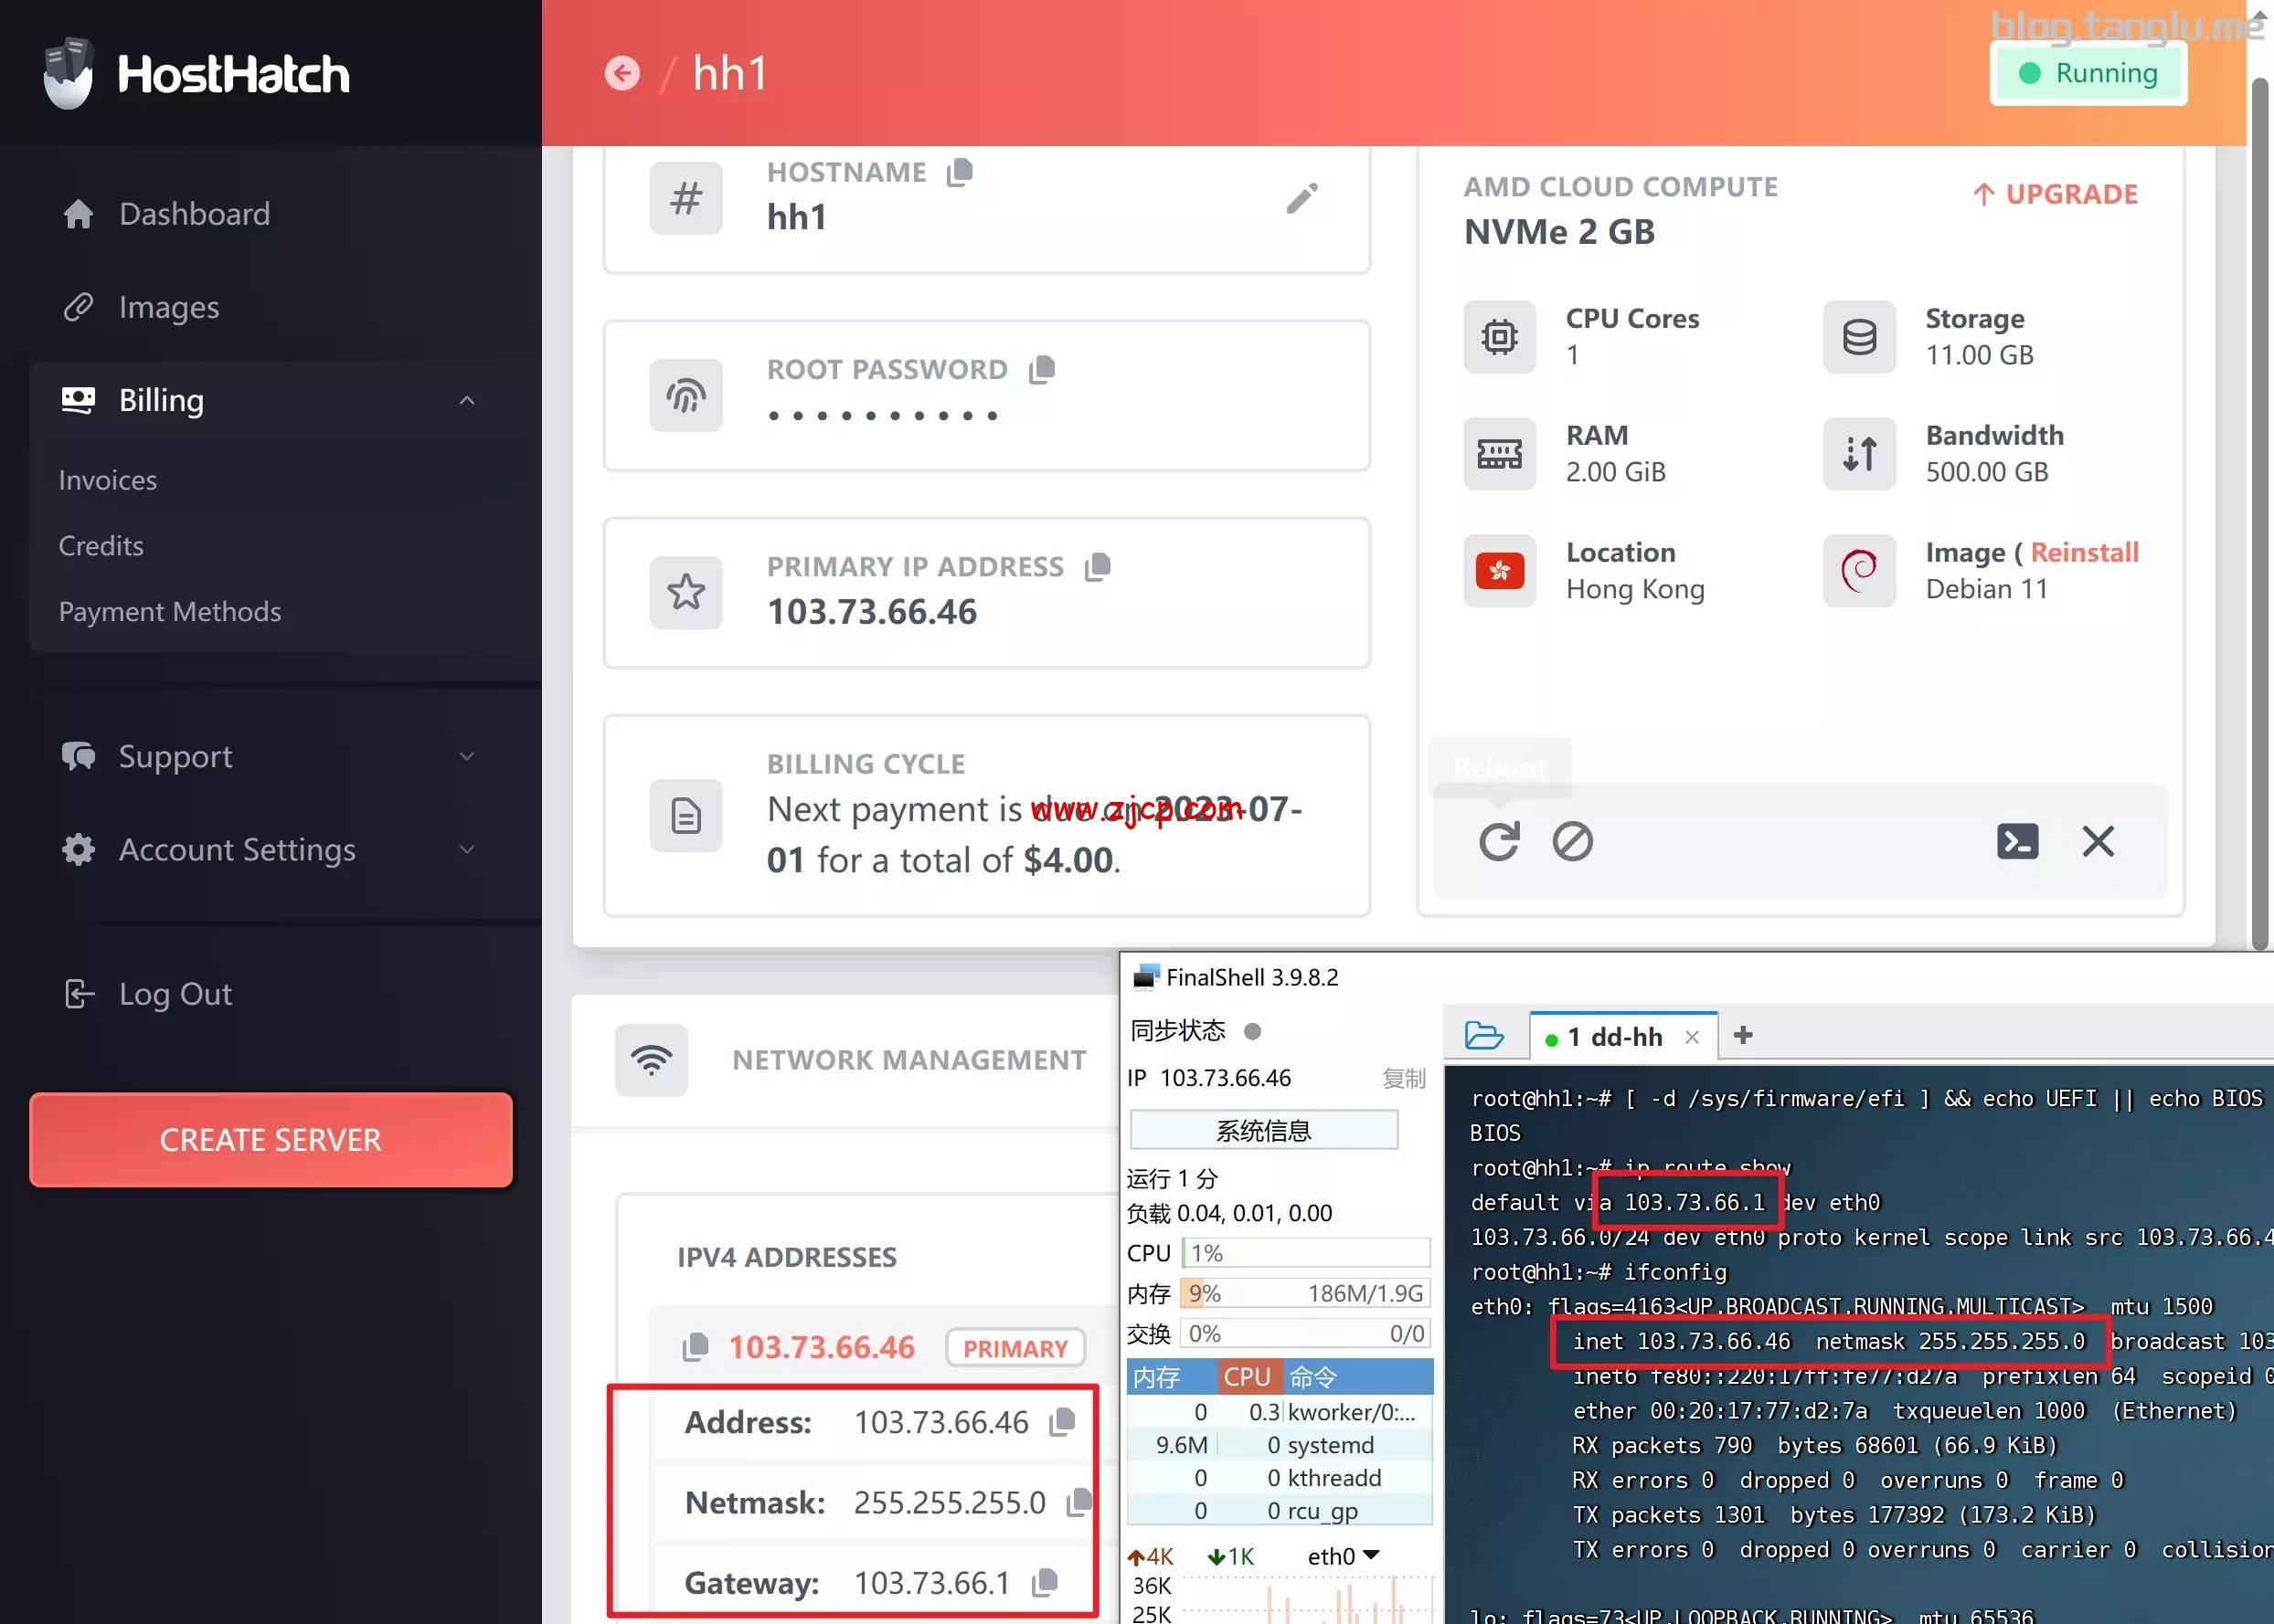Click the reboot server icon

click(1499, 841)
